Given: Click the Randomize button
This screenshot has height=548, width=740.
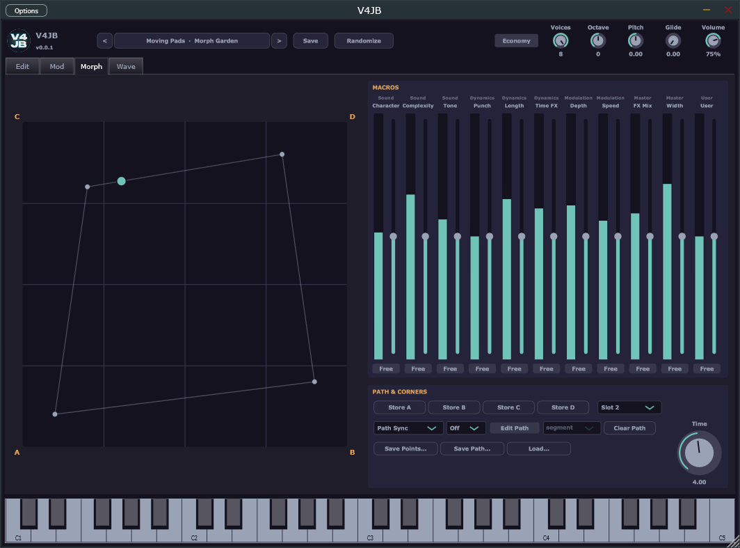Looking at the screenshot, I should click(x=363, y=40).
